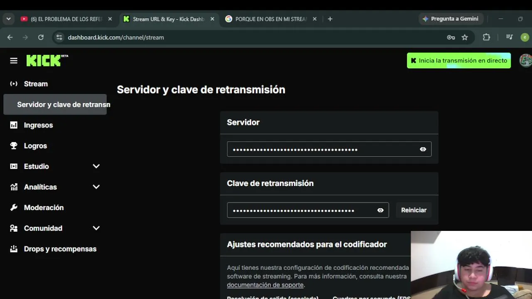View site information icon in address bar

59,37
